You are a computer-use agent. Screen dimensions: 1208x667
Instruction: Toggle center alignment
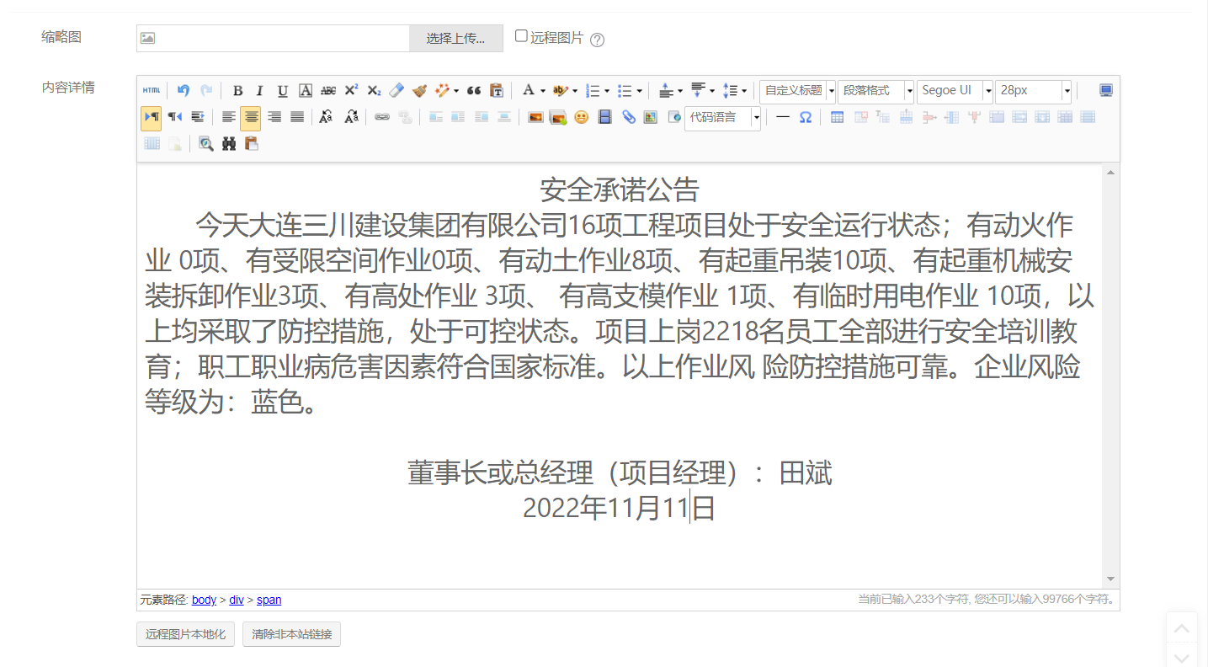click(x=251, y=118)
